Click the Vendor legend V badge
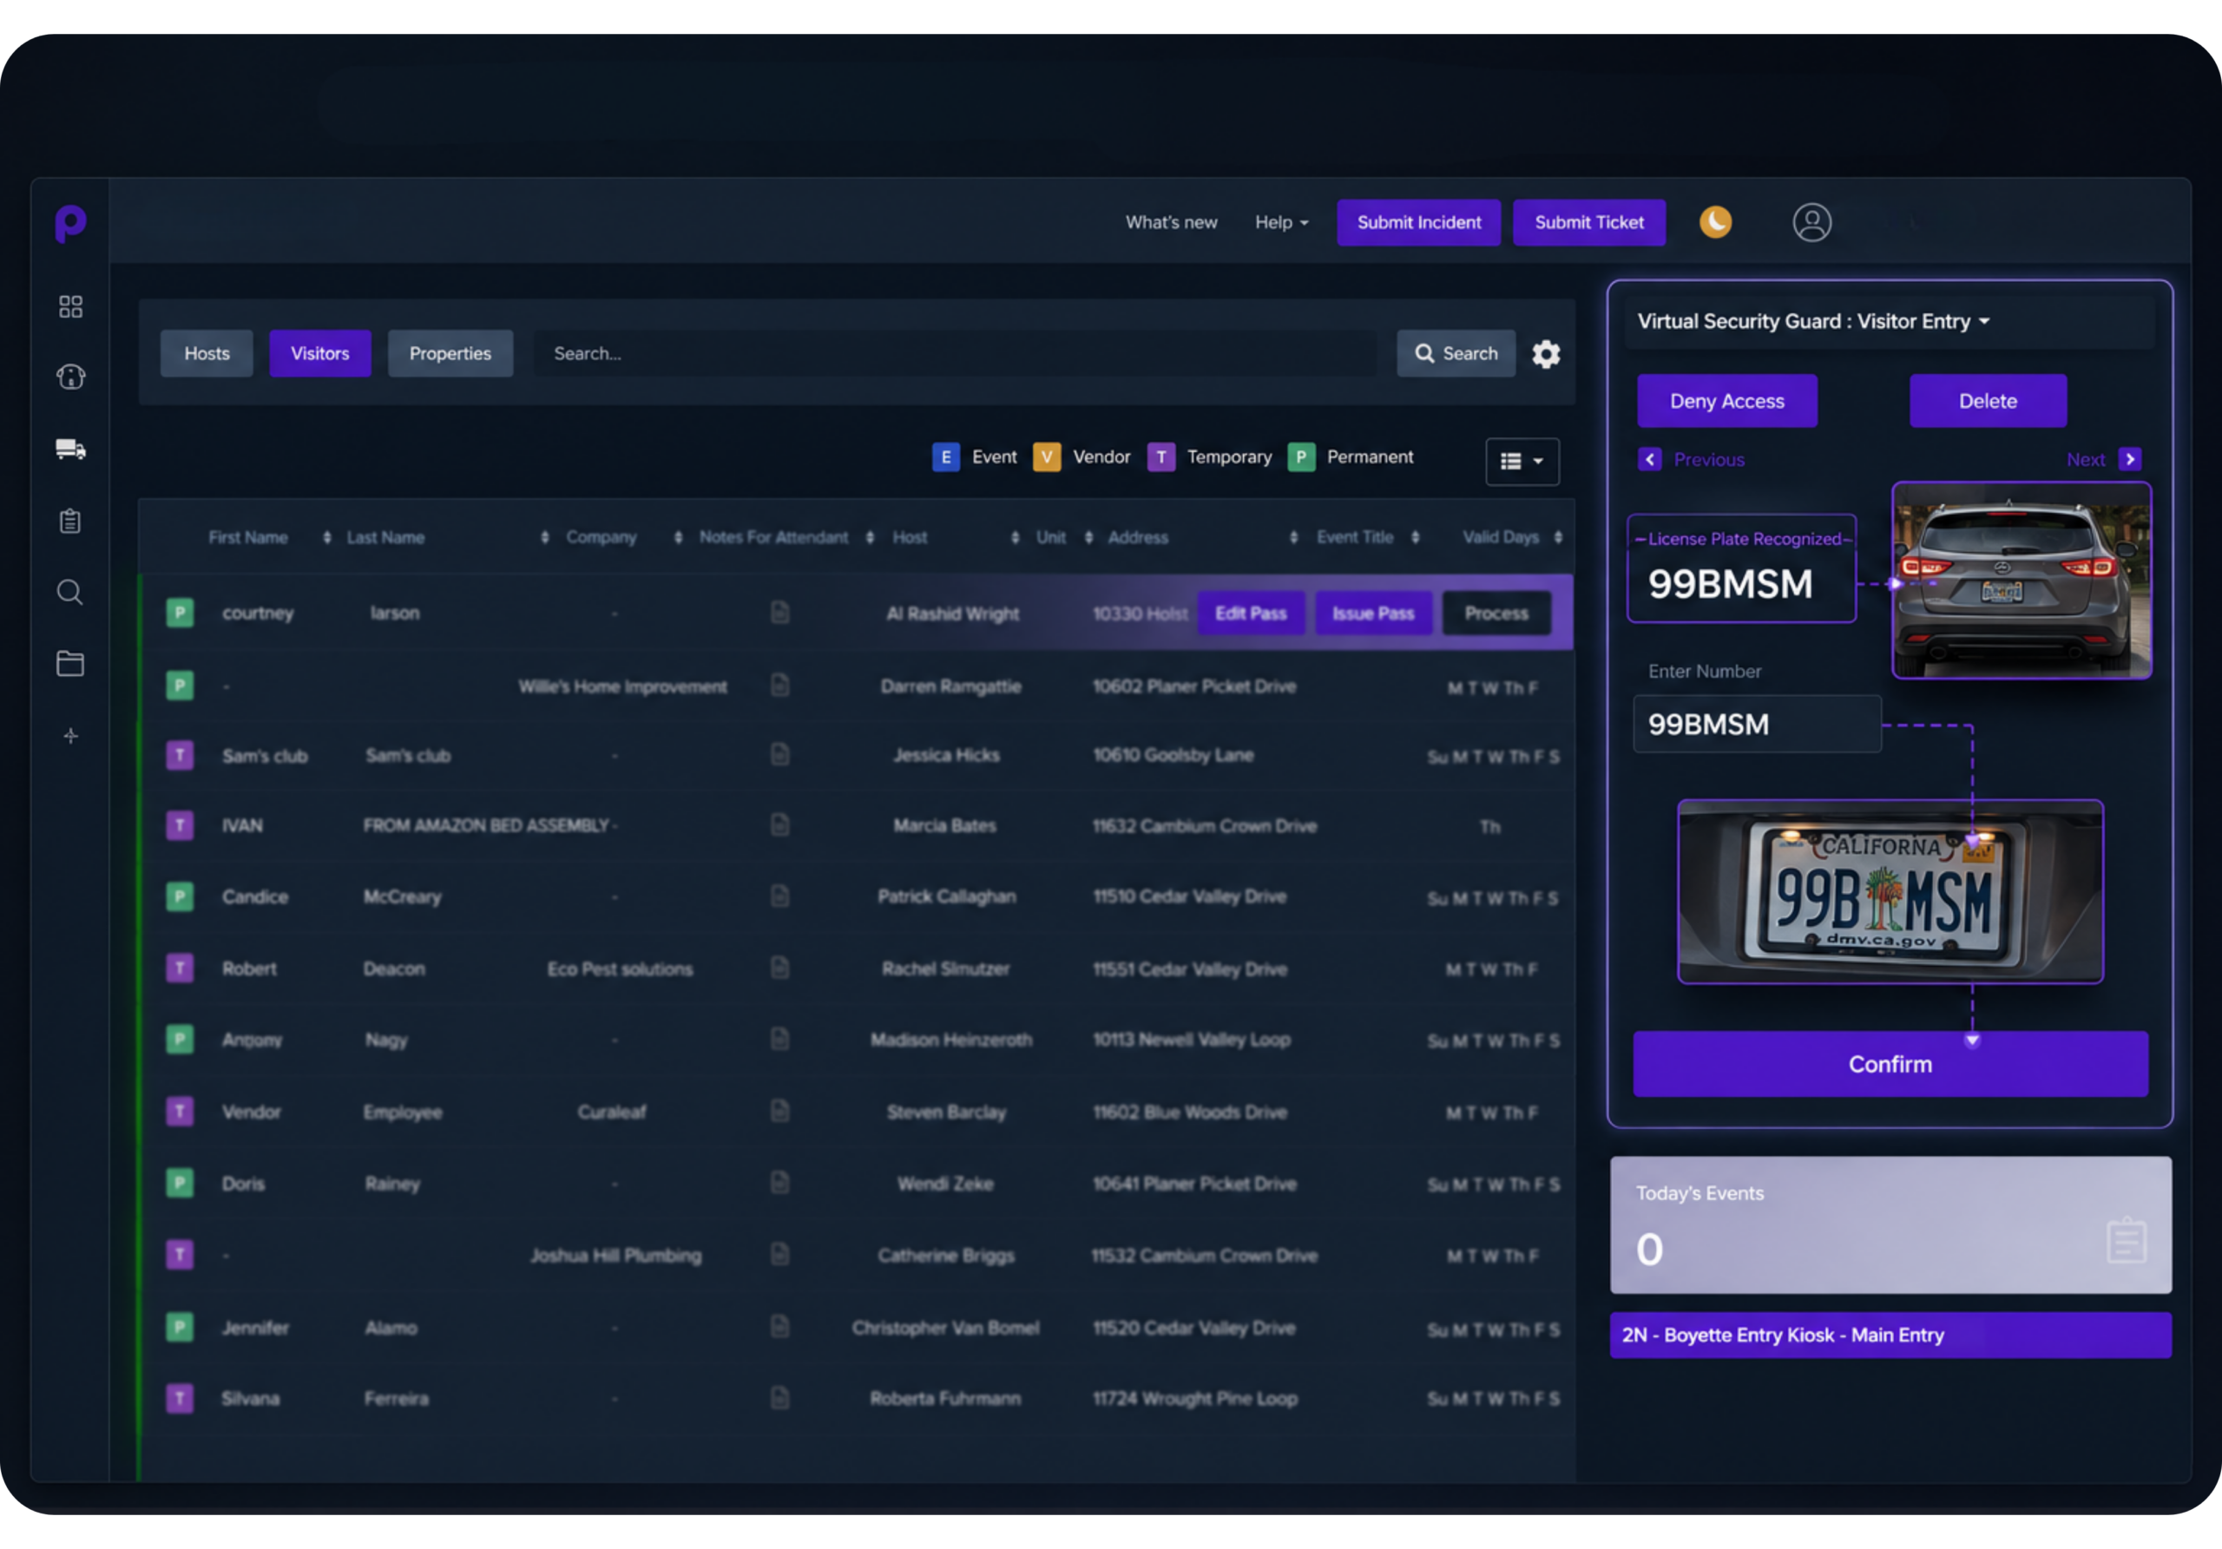The width and height of the screenshot is (2222, 1549). click(x=1046, y=456)
